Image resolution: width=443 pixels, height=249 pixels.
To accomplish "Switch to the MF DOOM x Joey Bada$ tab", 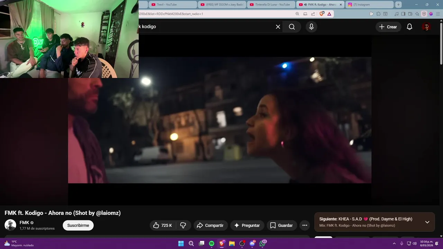I will coord(222,4).
